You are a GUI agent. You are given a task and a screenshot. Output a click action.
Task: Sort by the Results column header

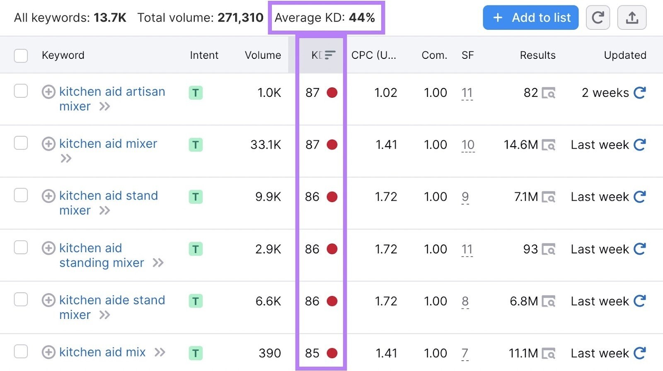[x=537, y=55]
